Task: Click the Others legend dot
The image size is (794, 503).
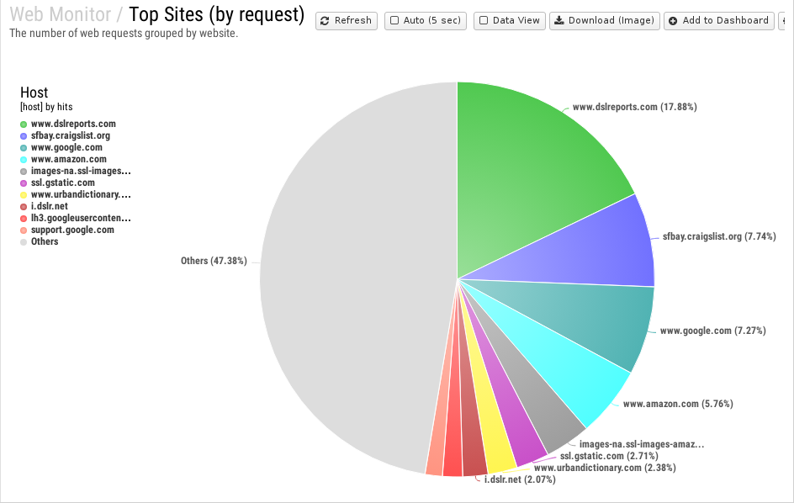Action: 24,242
